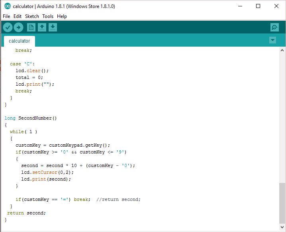Screen dimensions: 286x232
Task: Minimize the Arduino window
Action: (240, 6)
